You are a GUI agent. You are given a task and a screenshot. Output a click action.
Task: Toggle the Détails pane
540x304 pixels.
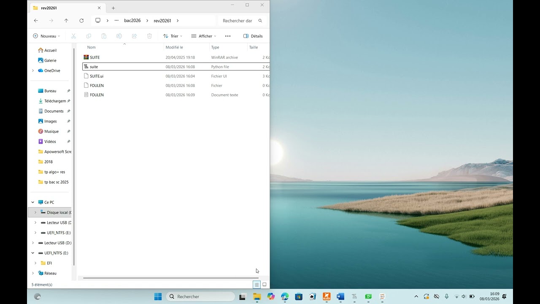(x=253, y=36)
